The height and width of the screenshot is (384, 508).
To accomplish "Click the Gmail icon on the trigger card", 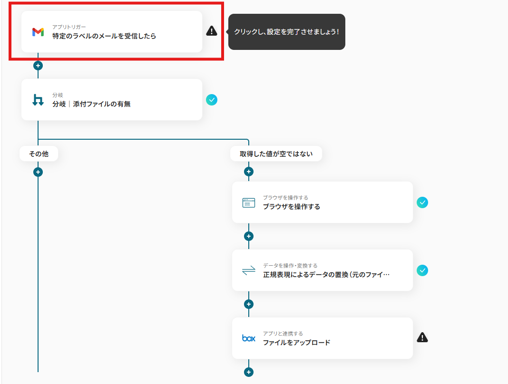I will coord(38,32).
